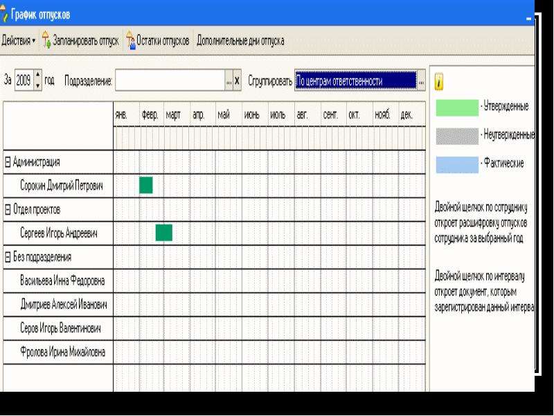This screenshot has width=554, height=416.
Task: Click the year field showing 2009
Action: (x=24, y=80)
